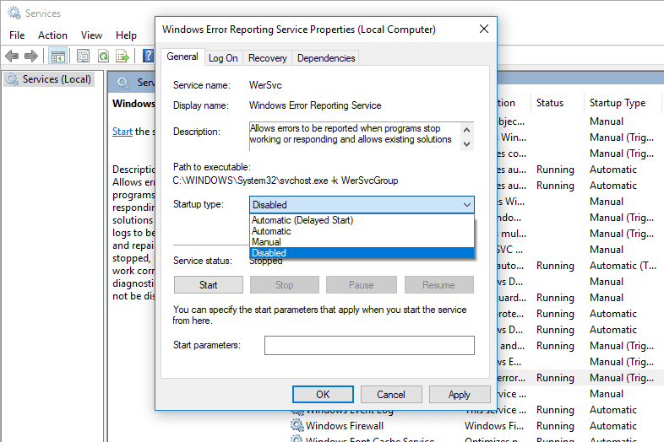Choose Automatic (Delayed Start) option
Image resolution: width=664 pixels, height=442 pixels.
coord(362,220)
